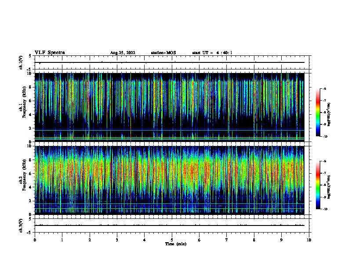Click the "ch.1(V)" waveform axis label
This screenshot has width=348, height=269.
[x=21, y=62]
